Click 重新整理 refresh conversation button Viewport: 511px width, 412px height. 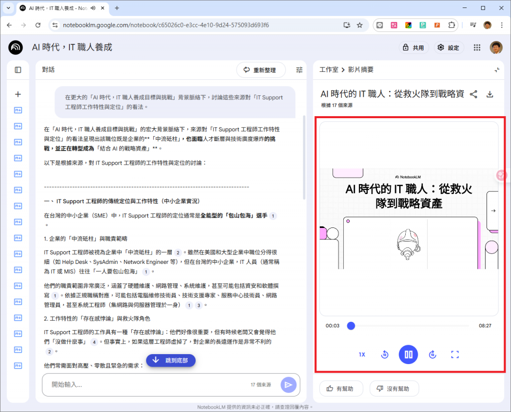[260, 70]
